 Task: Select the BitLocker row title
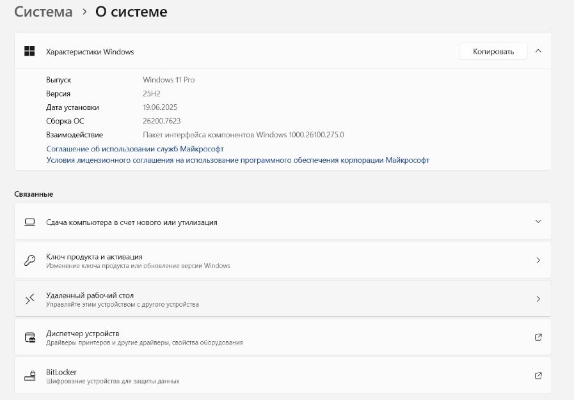[x=61, y=372]
